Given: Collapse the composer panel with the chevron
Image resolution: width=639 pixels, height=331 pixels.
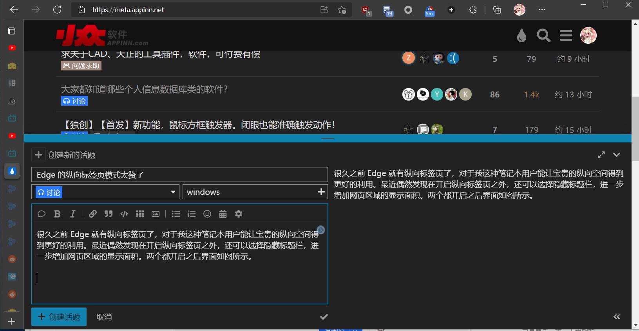Looking at the screenshot, I should coord(617,155).
